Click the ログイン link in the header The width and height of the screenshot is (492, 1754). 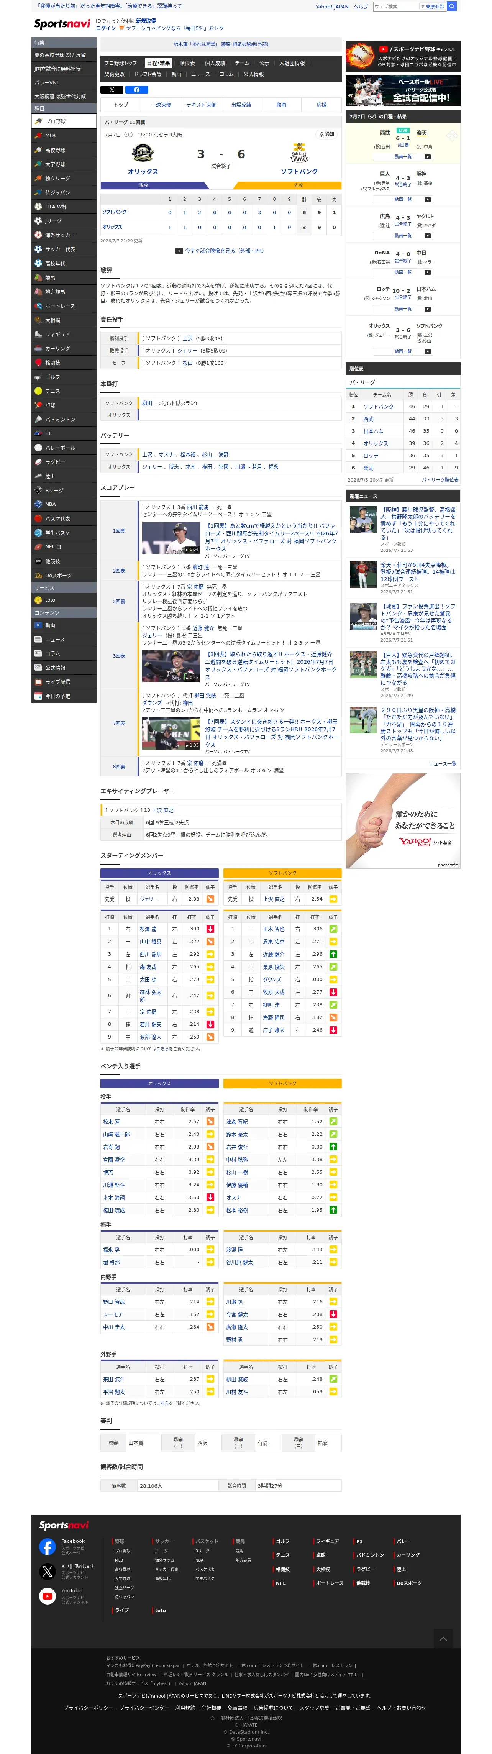tap(105, 28)
